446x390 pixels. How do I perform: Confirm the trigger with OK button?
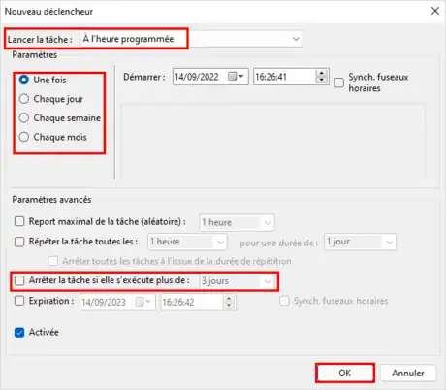click(x=345, y=373)
